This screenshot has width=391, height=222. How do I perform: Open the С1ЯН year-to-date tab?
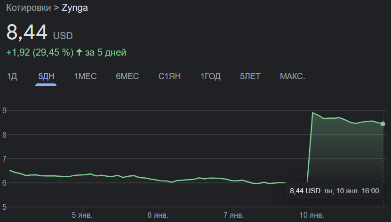[169, 76]
